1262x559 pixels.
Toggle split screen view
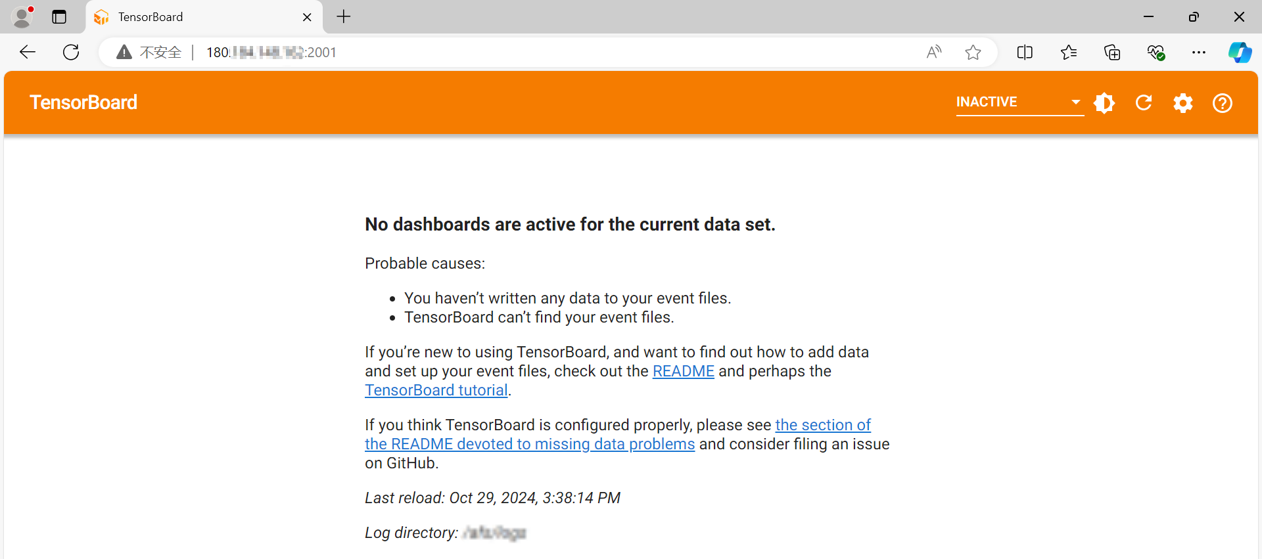pos(1025,53)
